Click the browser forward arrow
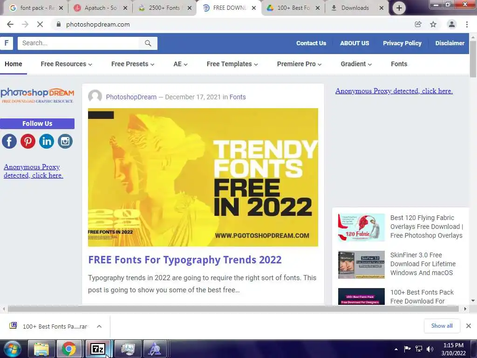The width and height of the screenshot is (477, 358). click(x=25, y=24)
